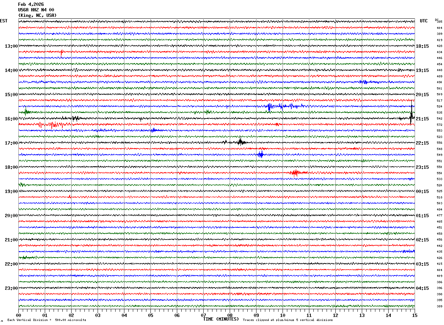This screenshot has height=325, width=444.
Task: Click the 16:00 EST time label
Action: tap(11, 119)
